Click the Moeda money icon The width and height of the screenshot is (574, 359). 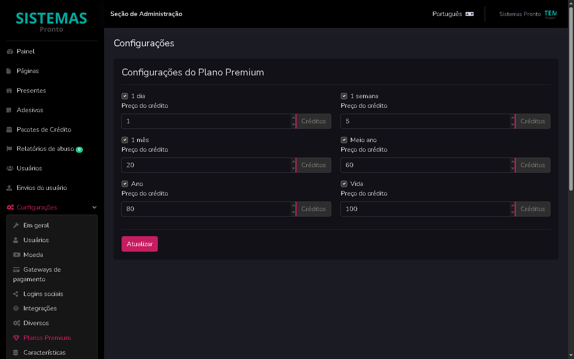click(16, 255)
